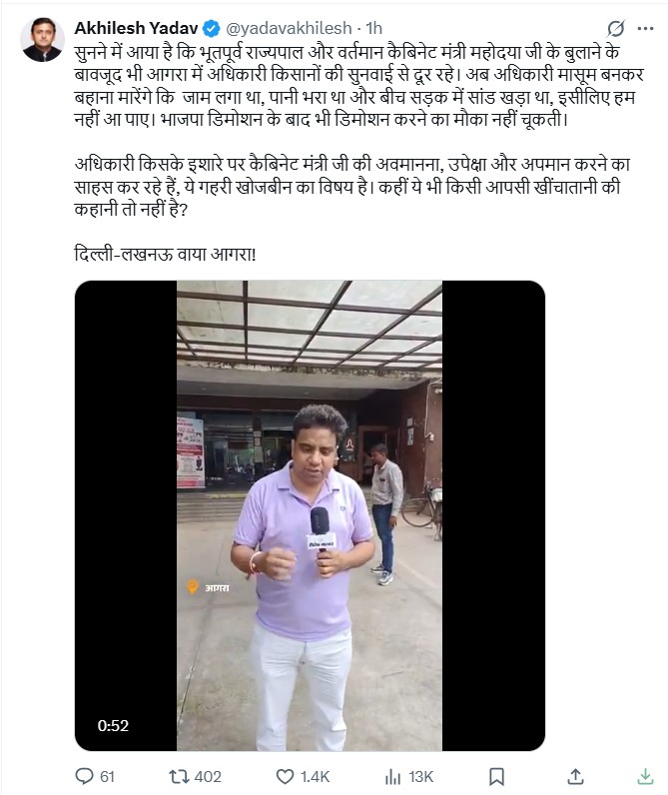The image size is (668, 795).
Task: Open the post via the 1h timestamp
Action: coord(374,28)
